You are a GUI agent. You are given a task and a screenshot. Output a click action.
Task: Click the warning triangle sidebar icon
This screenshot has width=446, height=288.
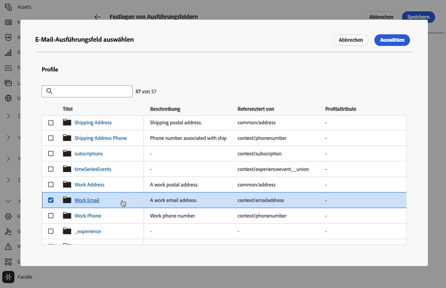(8, 247)
